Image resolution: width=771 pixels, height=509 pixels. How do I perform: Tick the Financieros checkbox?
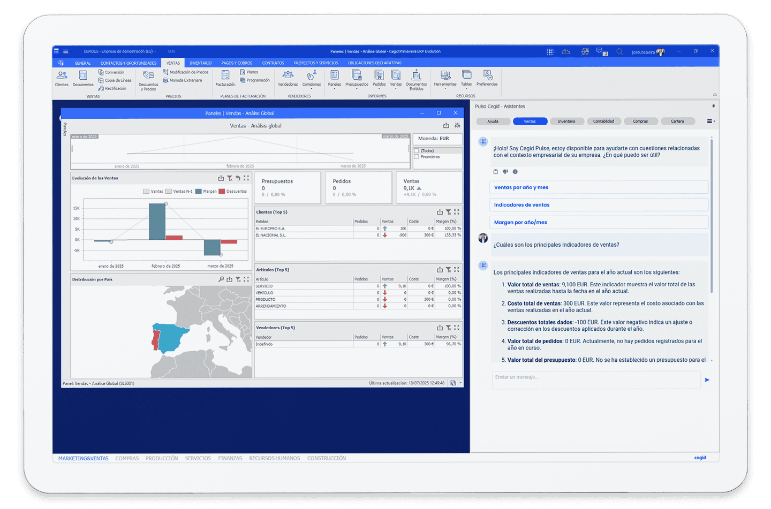[x=417, y=157]
